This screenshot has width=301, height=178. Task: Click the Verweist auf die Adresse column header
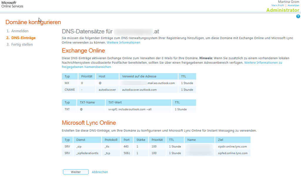[x=140, y=76]
